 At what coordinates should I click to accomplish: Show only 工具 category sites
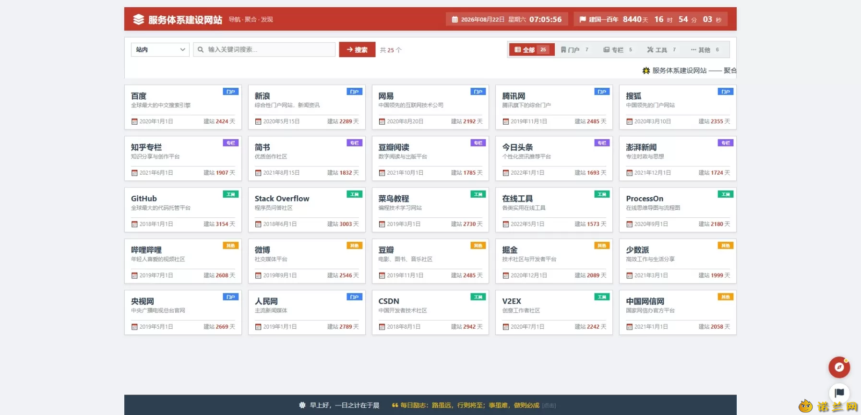coord(661,49)
